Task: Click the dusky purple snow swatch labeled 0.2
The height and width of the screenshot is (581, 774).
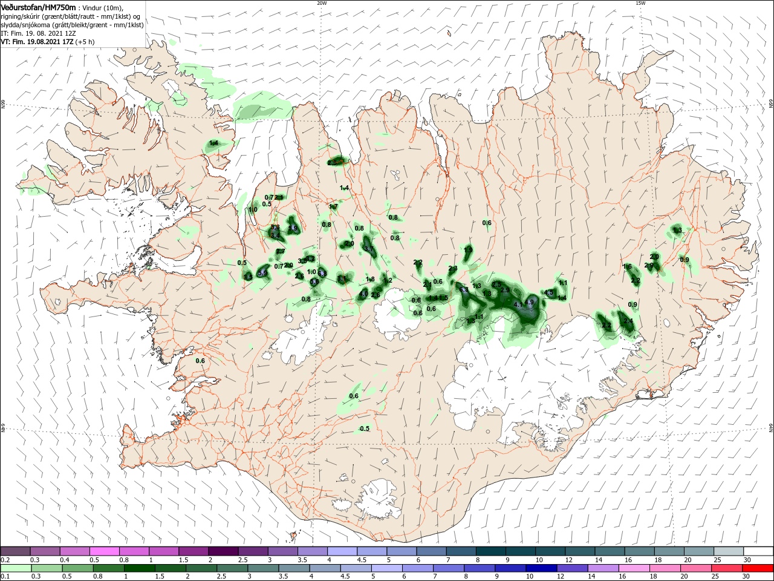Action: coord(16,551)
